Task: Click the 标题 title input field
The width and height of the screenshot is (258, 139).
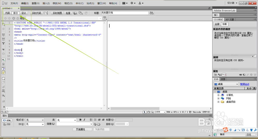Action: 125,13
